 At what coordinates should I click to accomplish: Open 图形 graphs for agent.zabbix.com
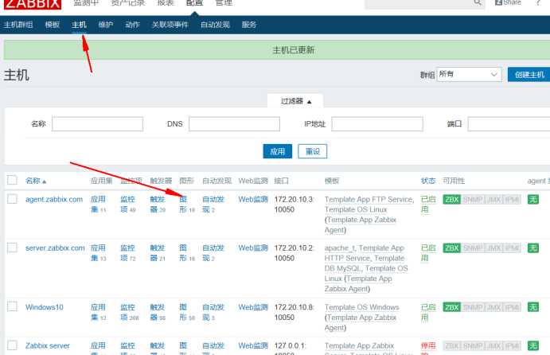tap(183, 204)
